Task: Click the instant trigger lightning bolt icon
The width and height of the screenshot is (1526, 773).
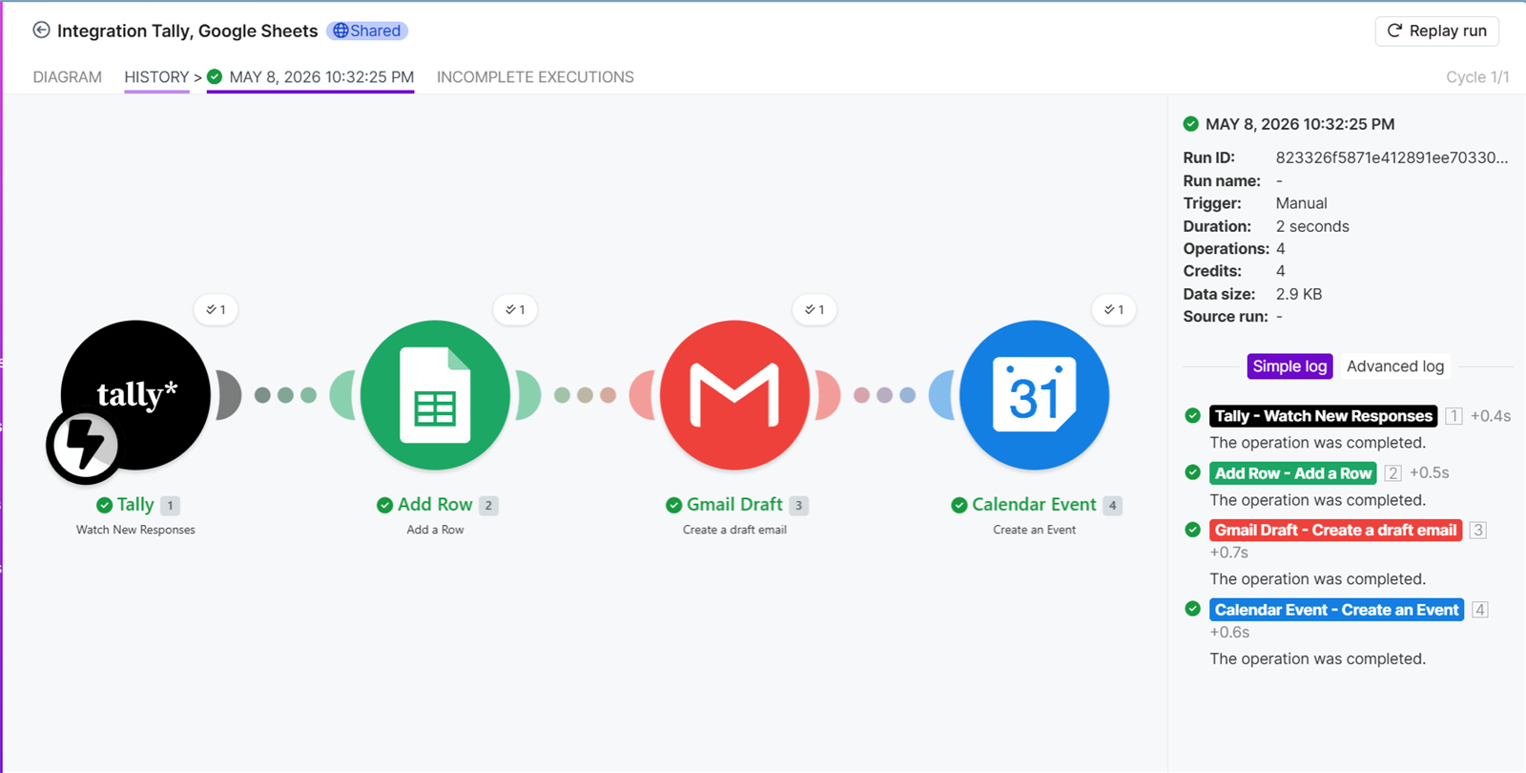Action: pyautogui.click(x=83, y=446)
